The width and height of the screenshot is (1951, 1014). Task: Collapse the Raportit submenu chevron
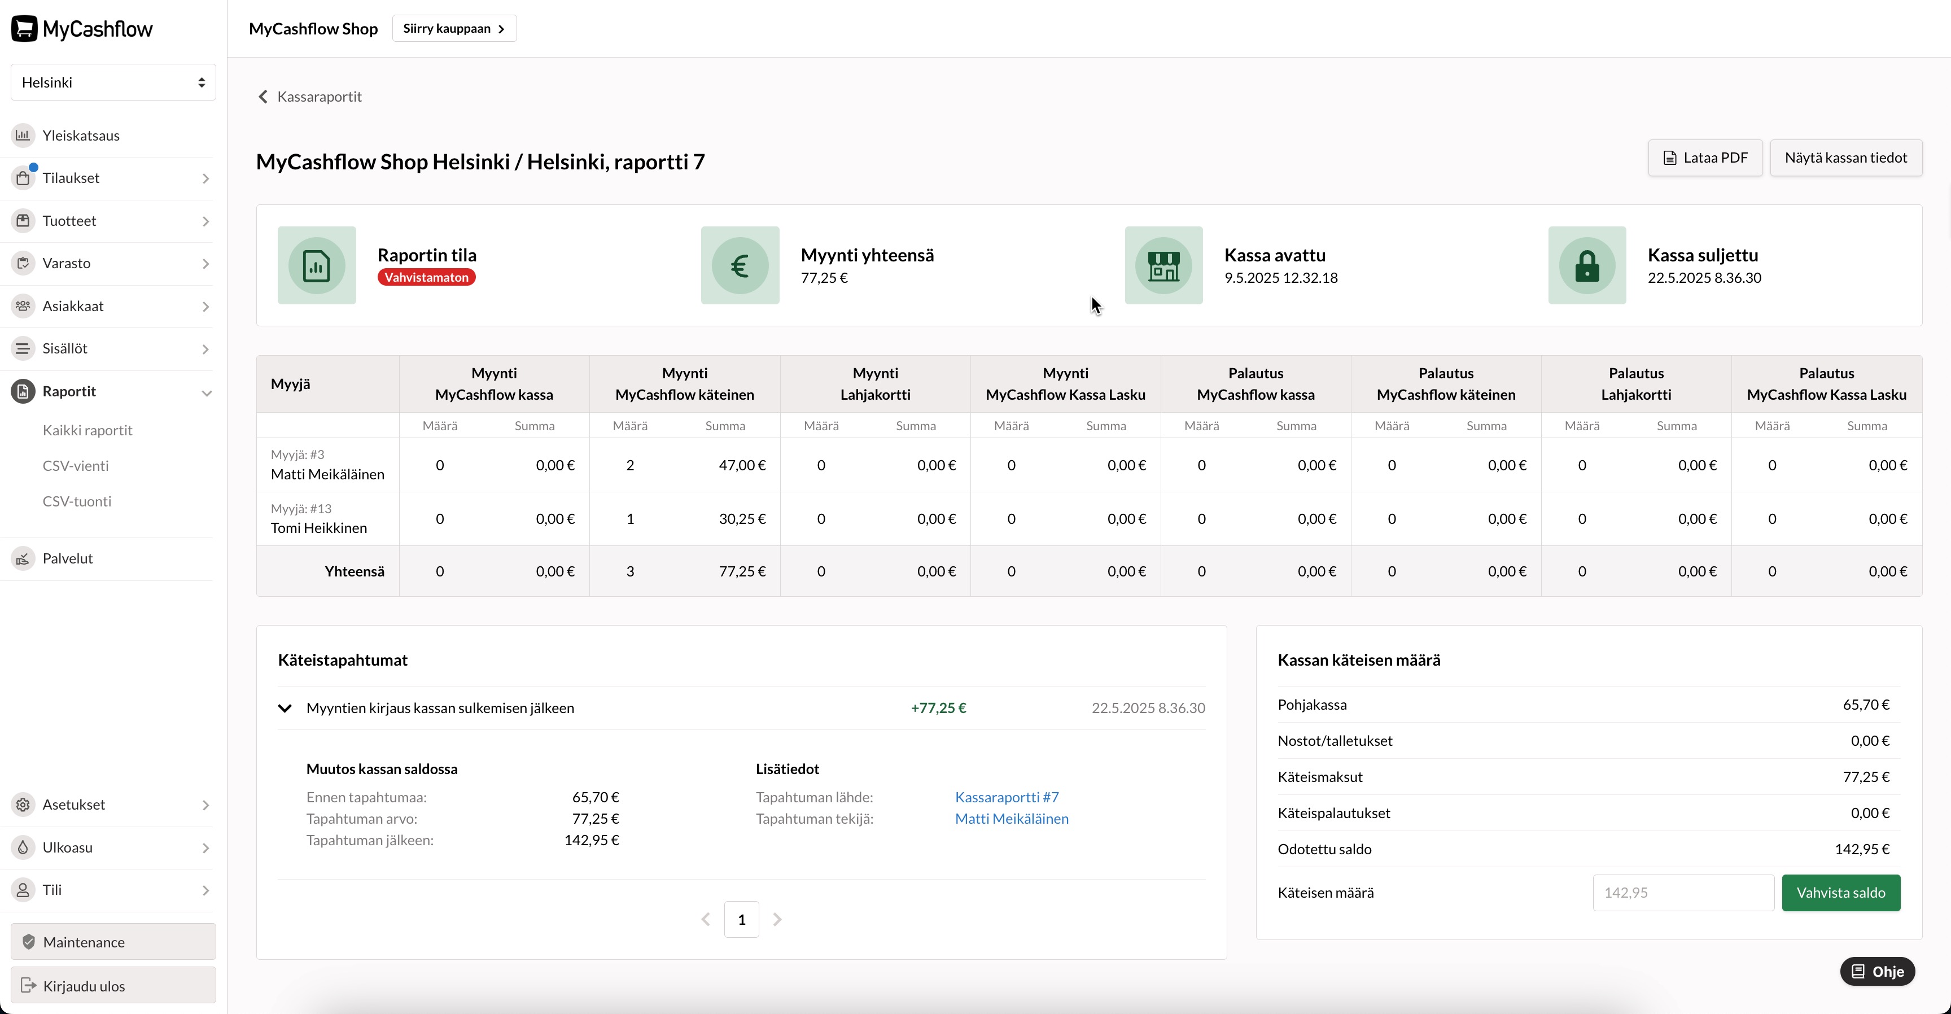click(x=206, y=393)
